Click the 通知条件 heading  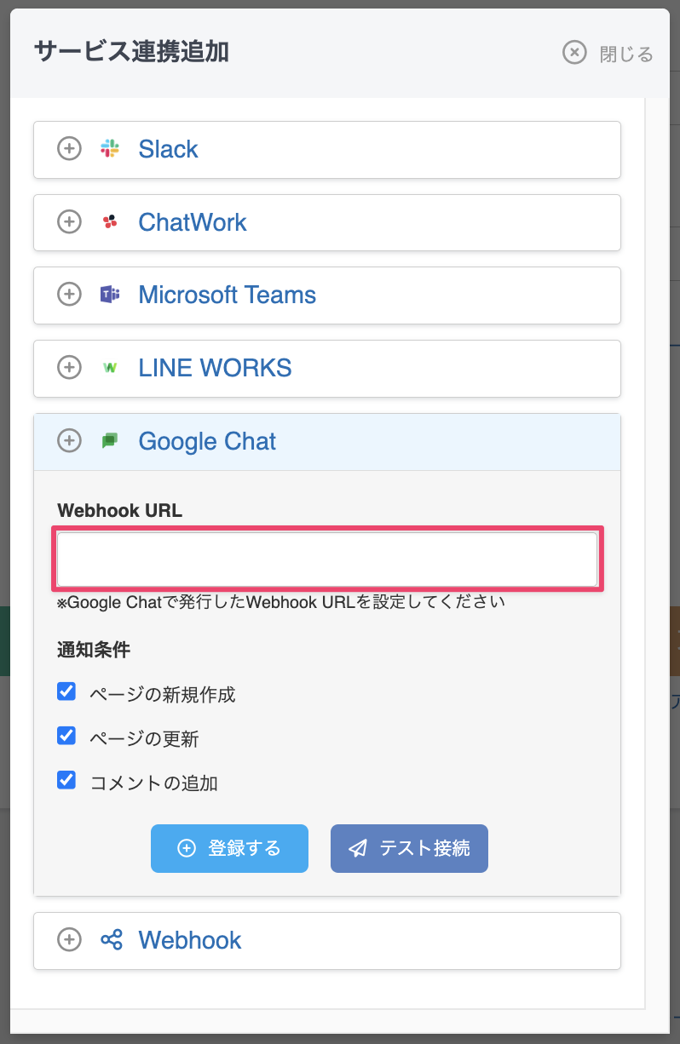(94, 650)
